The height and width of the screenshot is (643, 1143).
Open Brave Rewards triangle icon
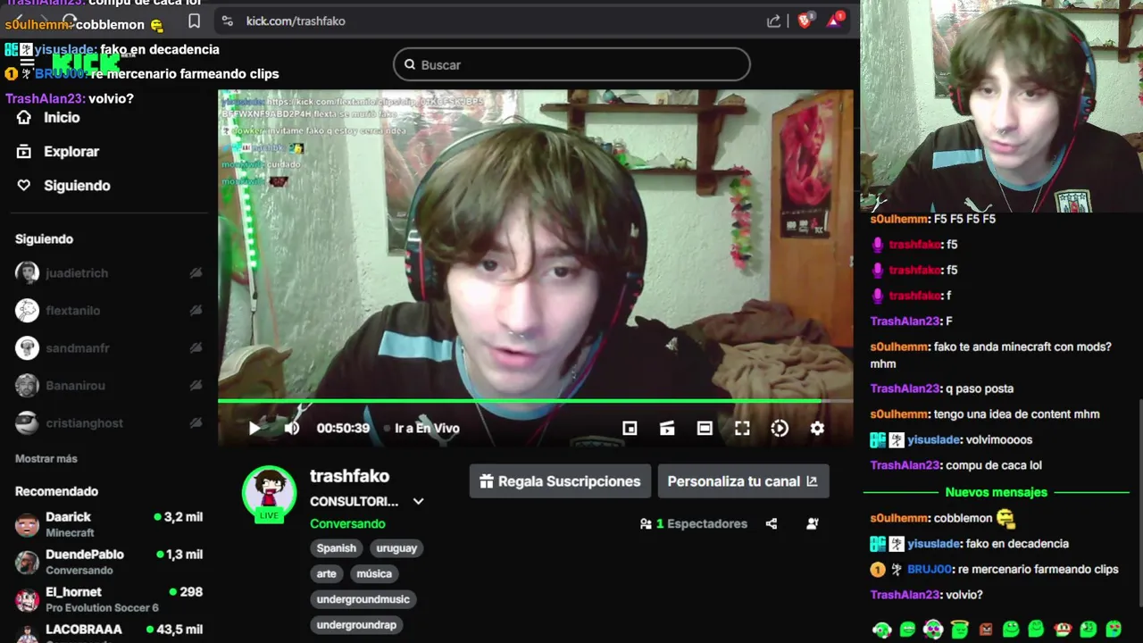[x=835, y=21]
